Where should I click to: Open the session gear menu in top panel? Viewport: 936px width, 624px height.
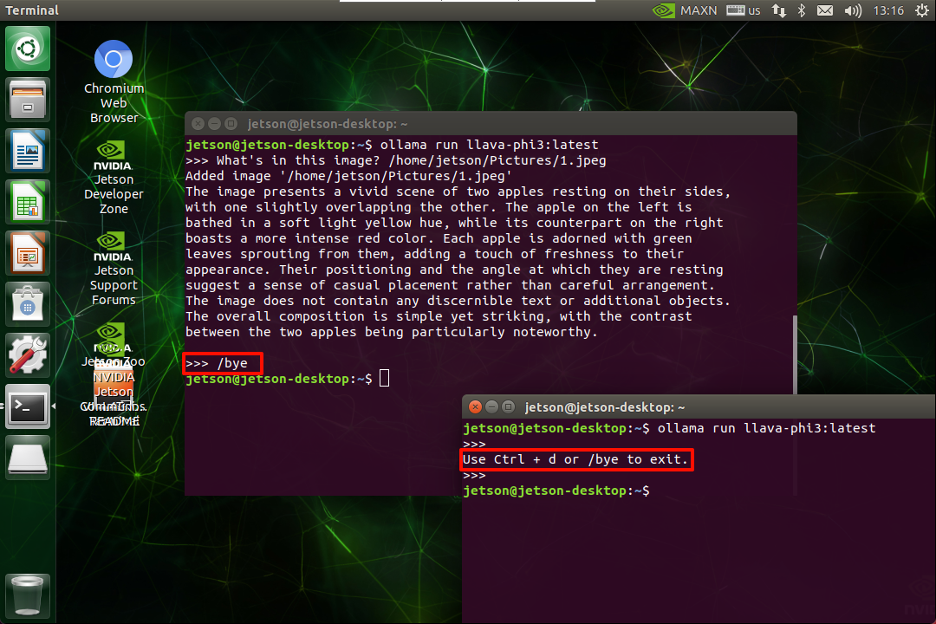point(921,10)
